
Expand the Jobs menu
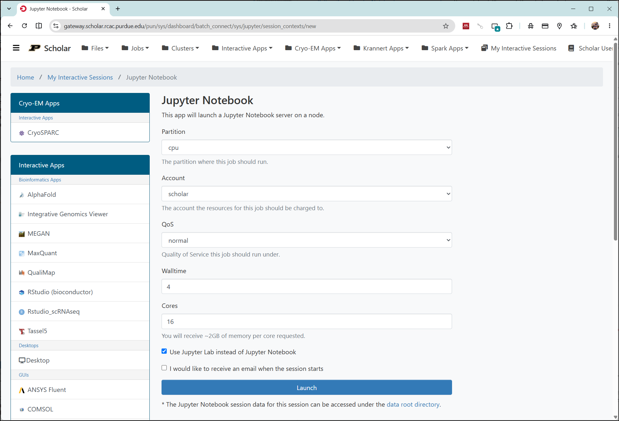click(x=135, y=48)
